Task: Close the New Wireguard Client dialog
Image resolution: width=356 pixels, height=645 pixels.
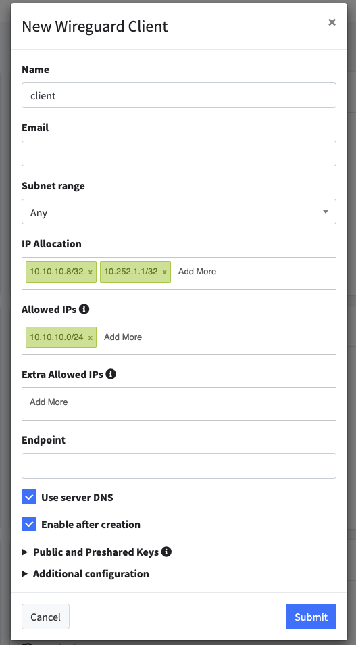Action: pos(332,22)
